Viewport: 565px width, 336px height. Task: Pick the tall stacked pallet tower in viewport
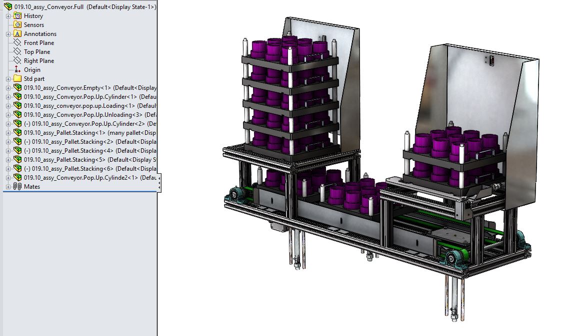291,97
